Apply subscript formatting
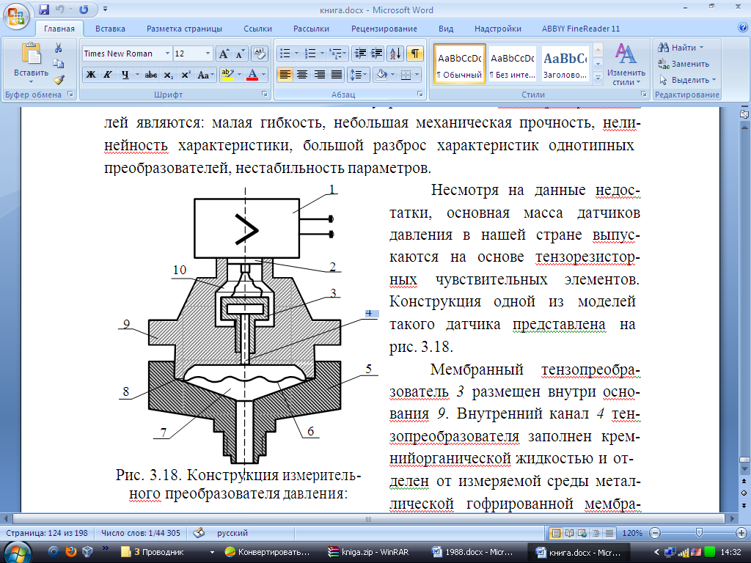The image size is (751, 563). pyautogui.click(x=169, y=75)
